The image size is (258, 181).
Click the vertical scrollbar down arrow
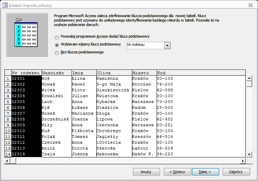(249, 154)
